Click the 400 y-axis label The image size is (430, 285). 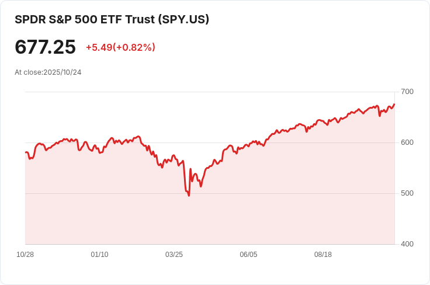click(x=407, y=244)
